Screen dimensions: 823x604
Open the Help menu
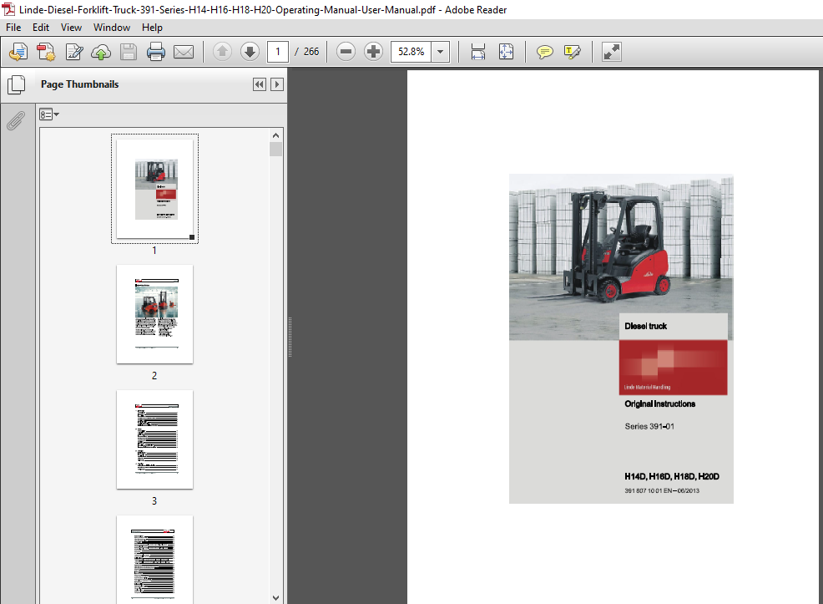152,28
